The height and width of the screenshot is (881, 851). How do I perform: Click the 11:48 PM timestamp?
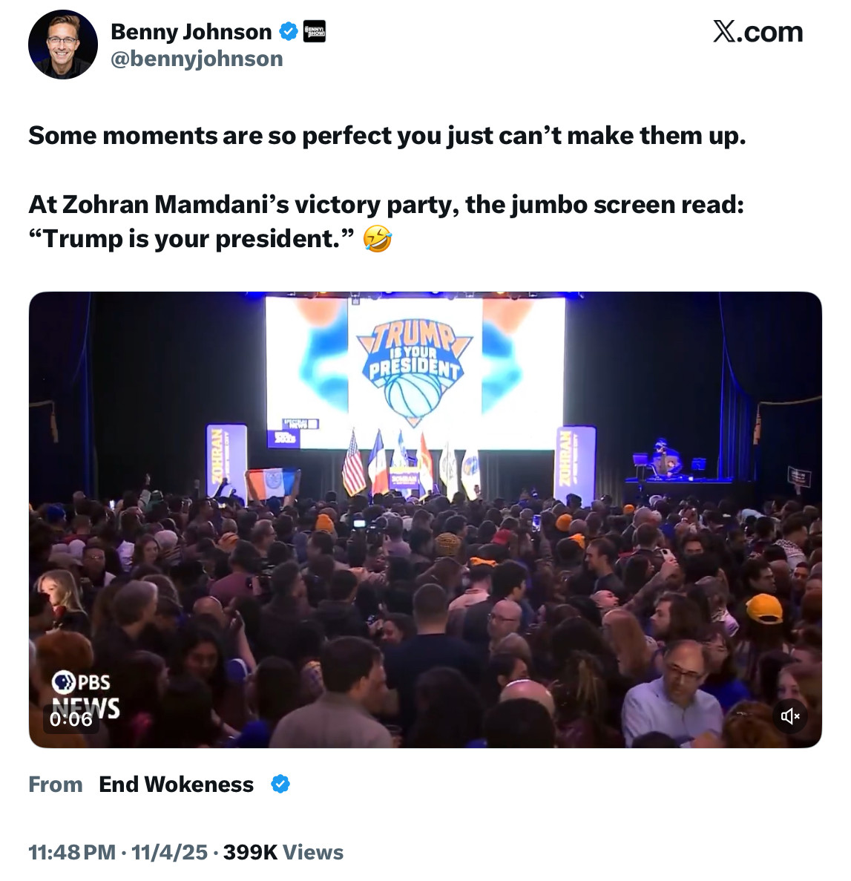[x=72, y=852]
